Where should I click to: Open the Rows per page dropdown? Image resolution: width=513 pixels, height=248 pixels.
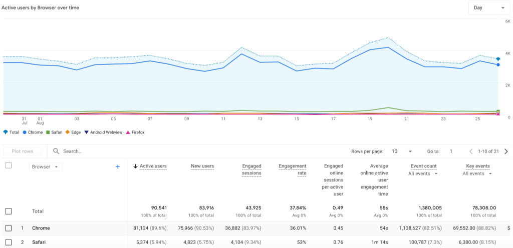(402, 151)
